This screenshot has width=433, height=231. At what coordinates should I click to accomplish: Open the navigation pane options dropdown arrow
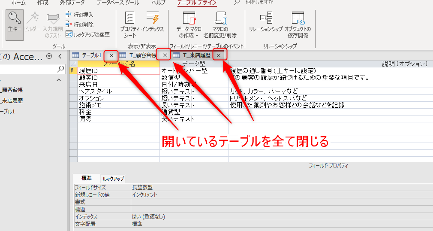click(49, 56)
